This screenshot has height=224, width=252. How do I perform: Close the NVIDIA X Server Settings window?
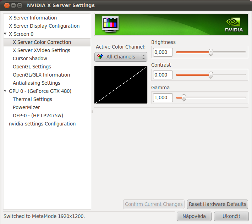[7, 5]
